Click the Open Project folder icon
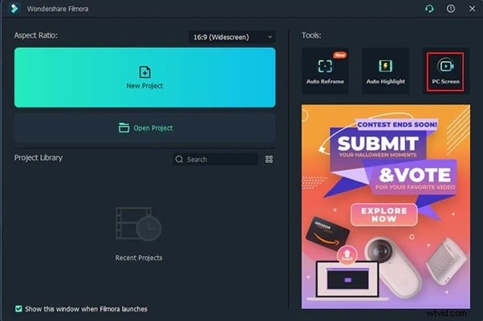Viewport: 483px width, 321px height. (124, 128)
